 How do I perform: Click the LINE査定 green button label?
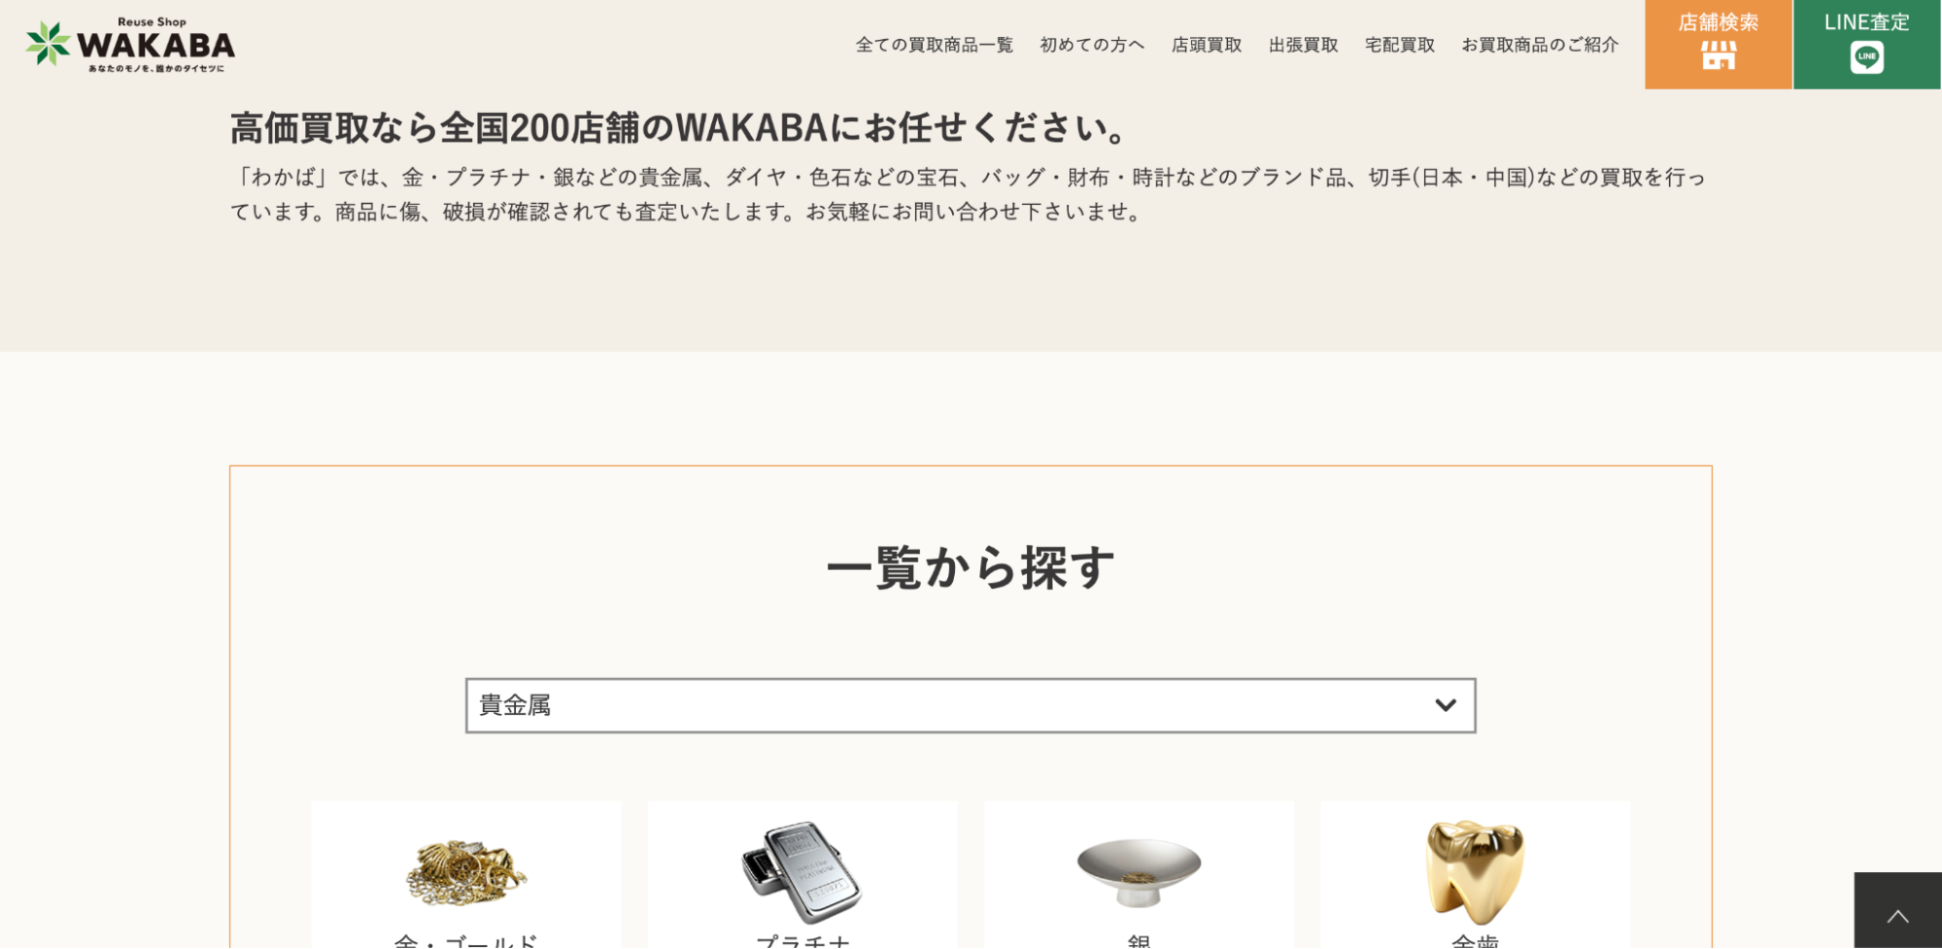tap(1866, 22)
